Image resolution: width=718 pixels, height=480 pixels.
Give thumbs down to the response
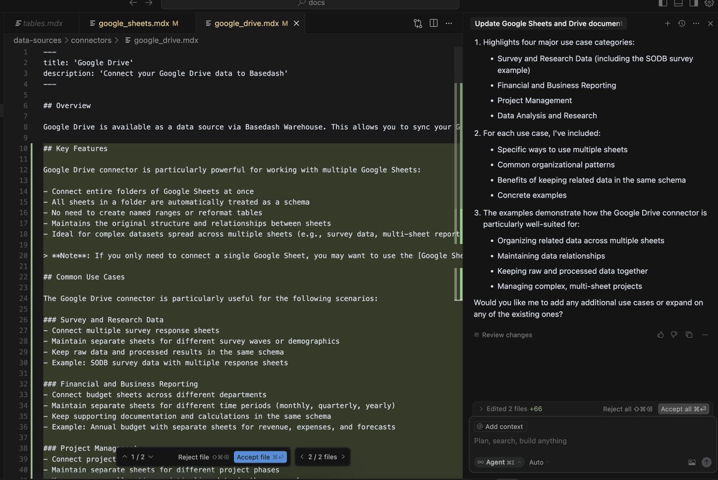pos(674,335)
